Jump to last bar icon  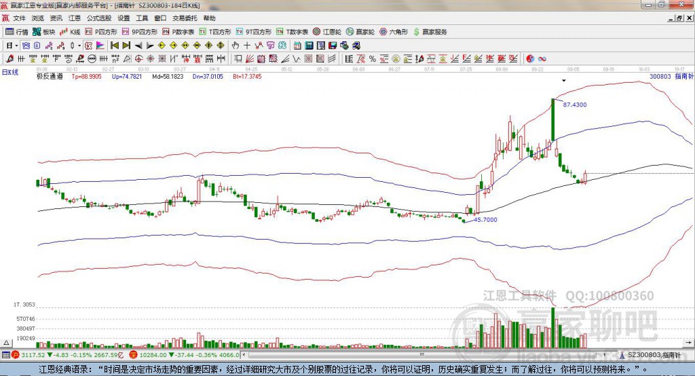(126, 45)
